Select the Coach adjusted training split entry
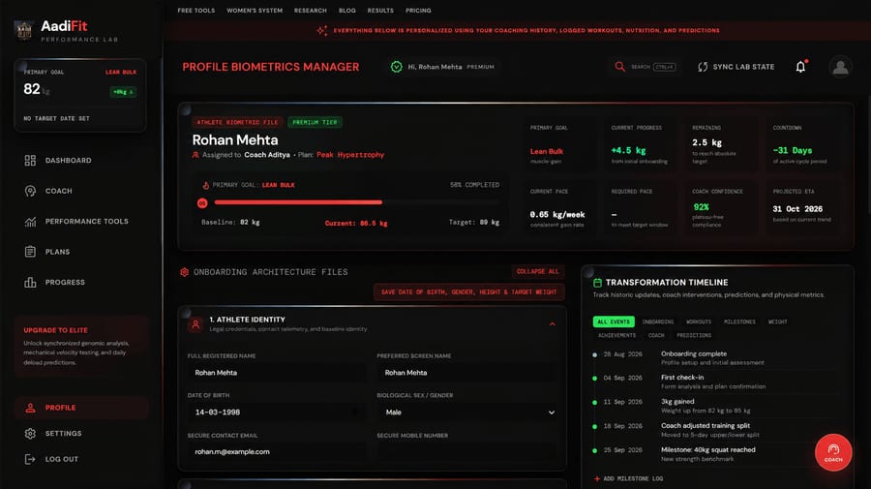The width and height of the screenshot is (871, 489). click(x=716, y=430)
